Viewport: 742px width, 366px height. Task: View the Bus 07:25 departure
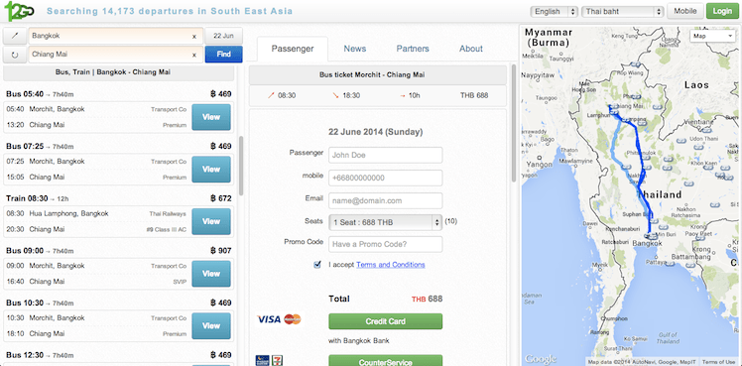pyautogui.click(x=211, y=170)
